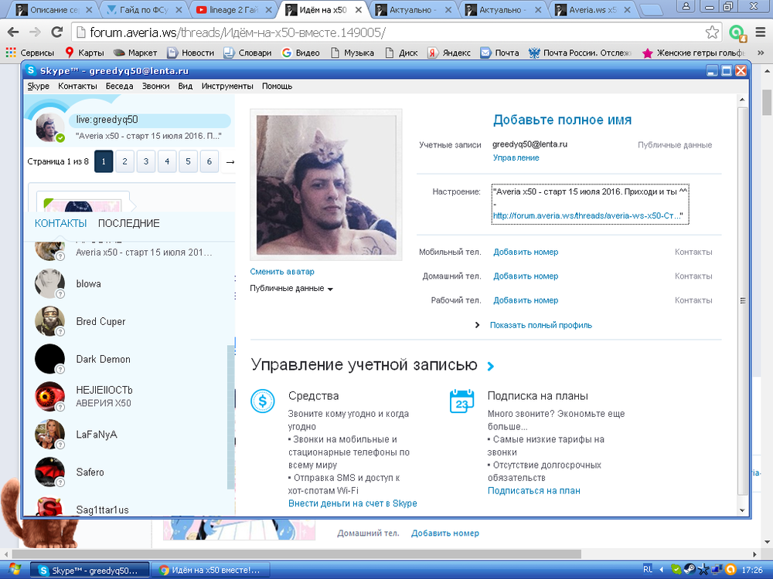
Task: Open the Инструменты menu
Action: pyautogui.click(x=227, y=86)
